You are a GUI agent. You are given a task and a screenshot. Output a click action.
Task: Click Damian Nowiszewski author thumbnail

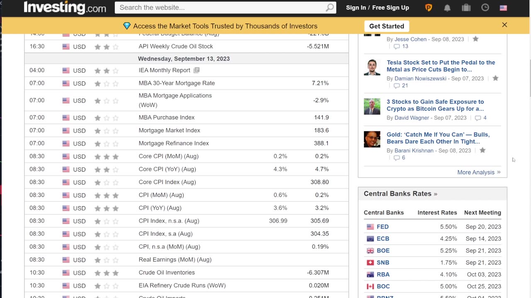tap(372, 67)
